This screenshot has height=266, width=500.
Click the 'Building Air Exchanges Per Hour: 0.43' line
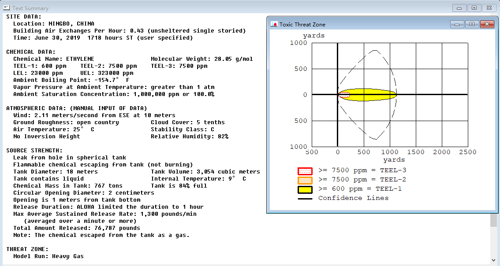(x=130, y=30)
